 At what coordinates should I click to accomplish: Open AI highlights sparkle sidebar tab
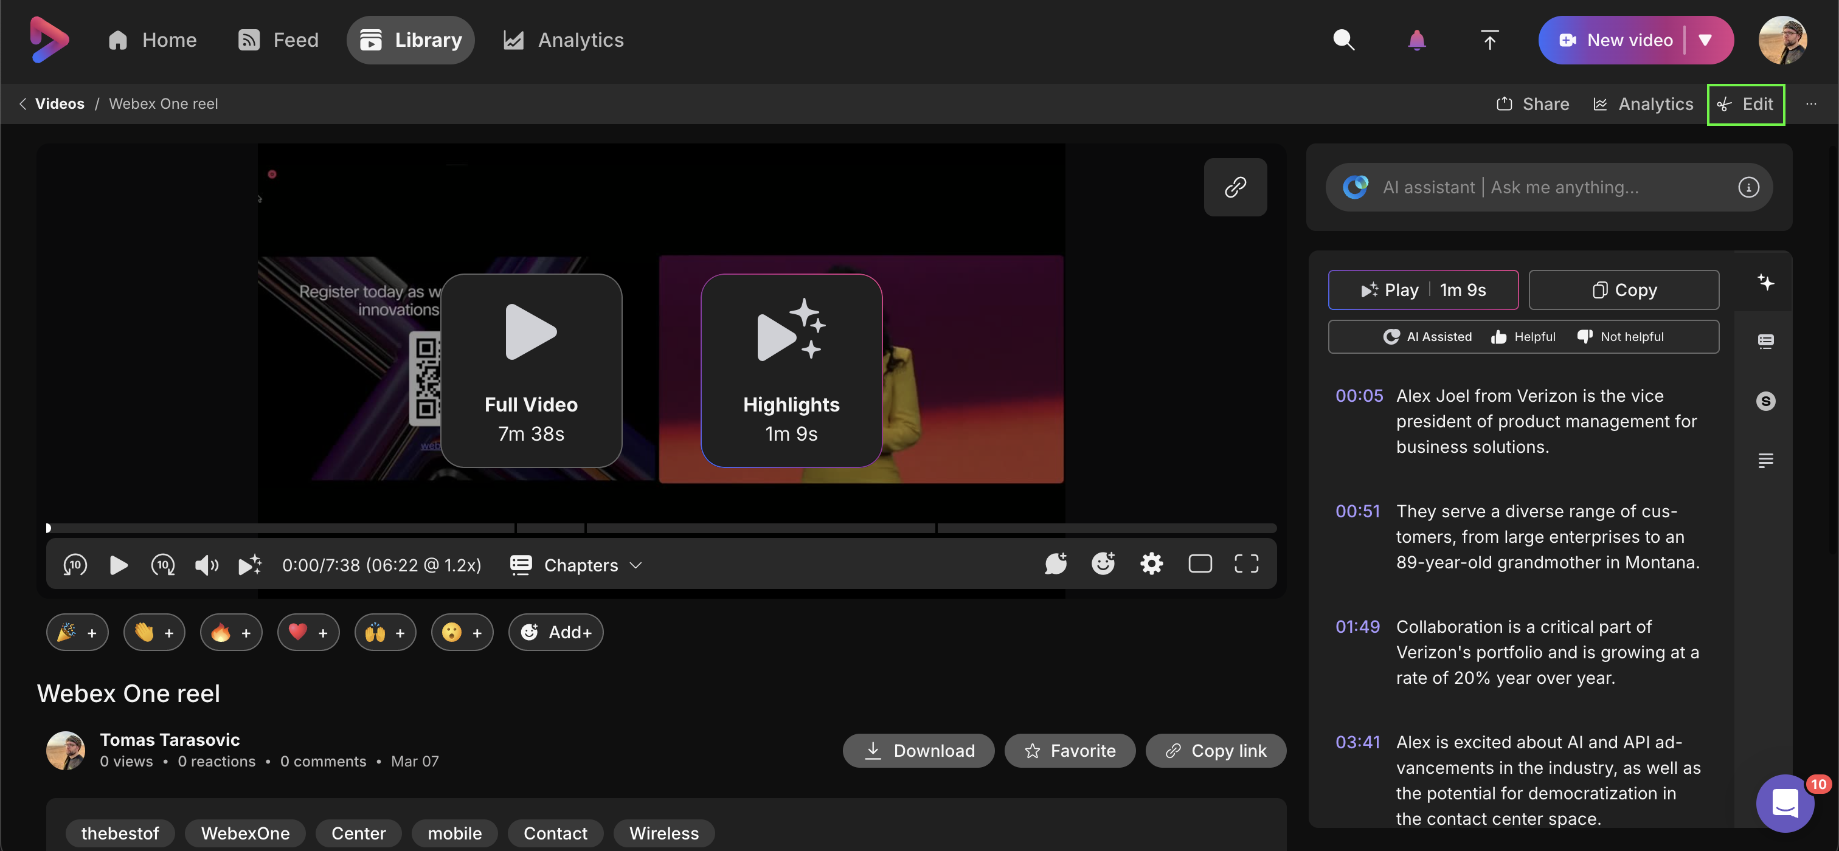pyautogui.click(x=1765, y=282)
